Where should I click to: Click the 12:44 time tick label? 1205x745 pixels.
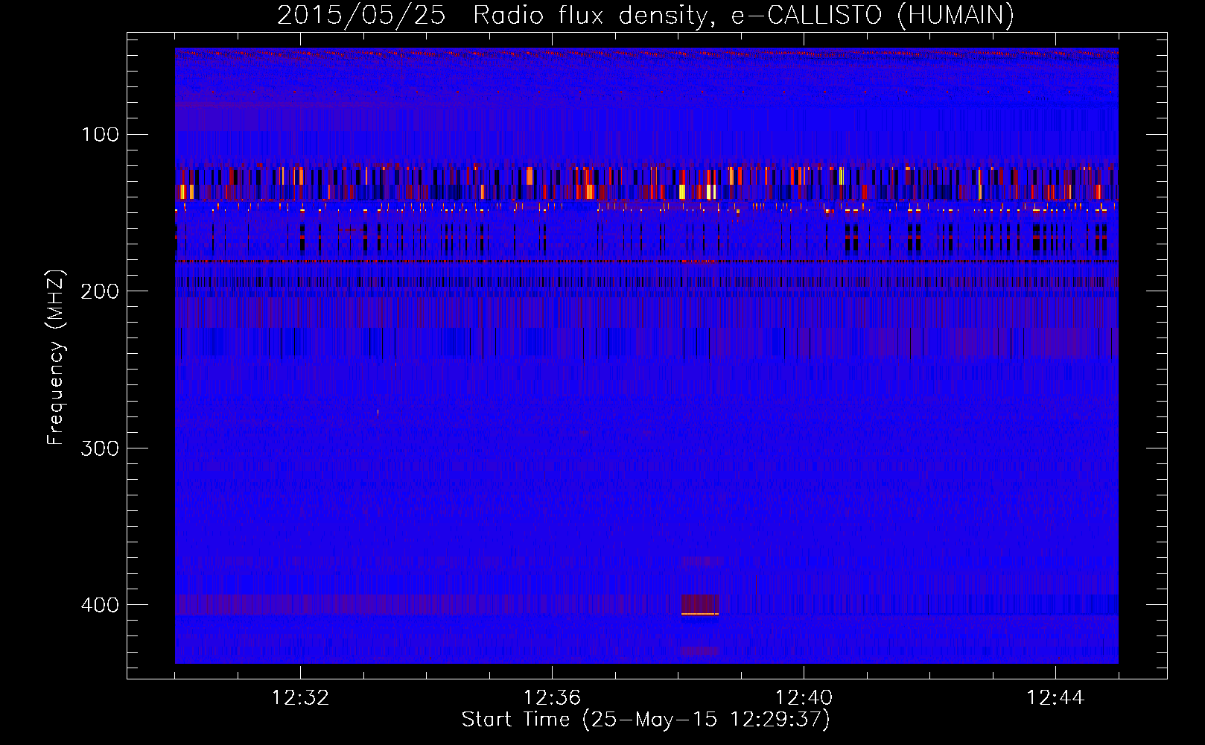click(1055, 698)
